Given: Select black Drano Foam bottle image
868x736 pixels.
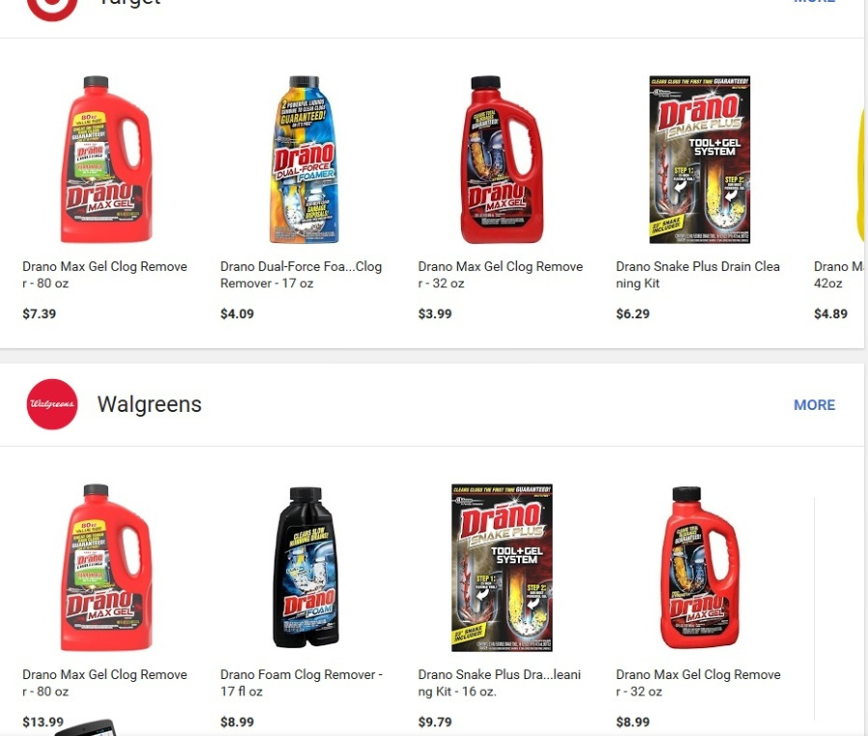Looking at the screenshot, I should tap(305, 567).
